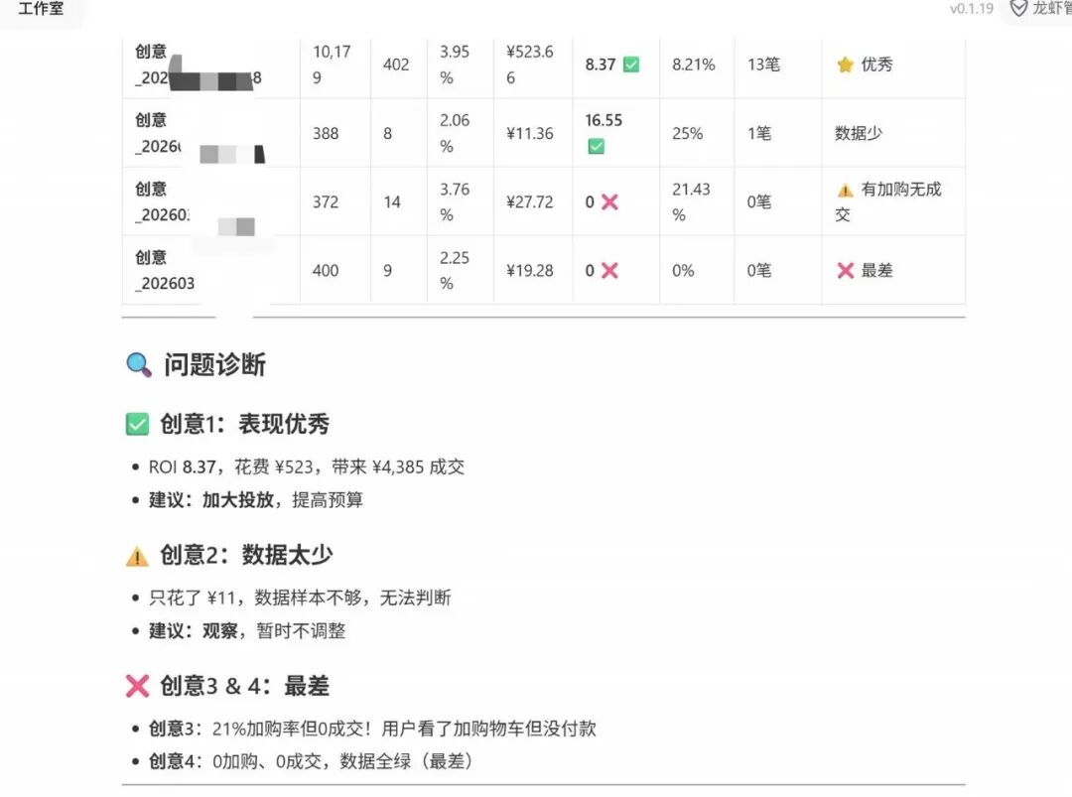Click the bold 加大投放 suggestion text
The image size is (1072, 797).
238,500
